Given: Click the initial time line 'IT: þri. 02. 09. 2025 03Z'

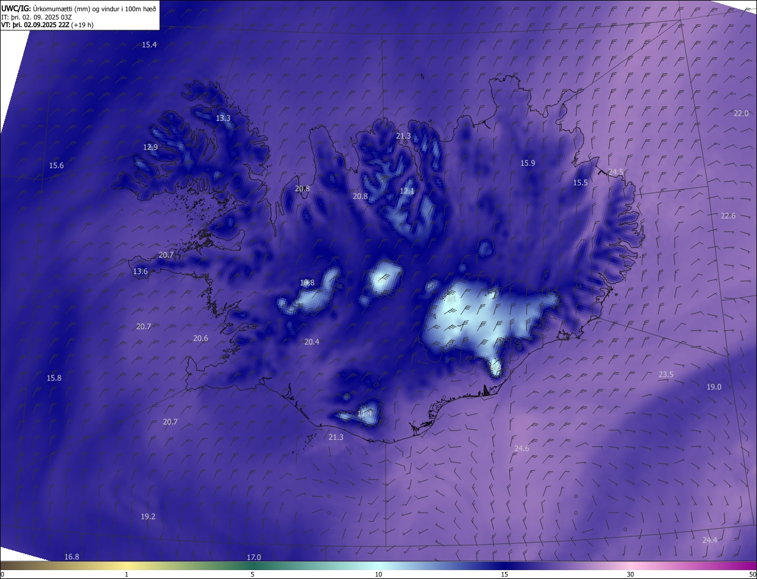Looking at the screenshot, I should click(37, 17).
